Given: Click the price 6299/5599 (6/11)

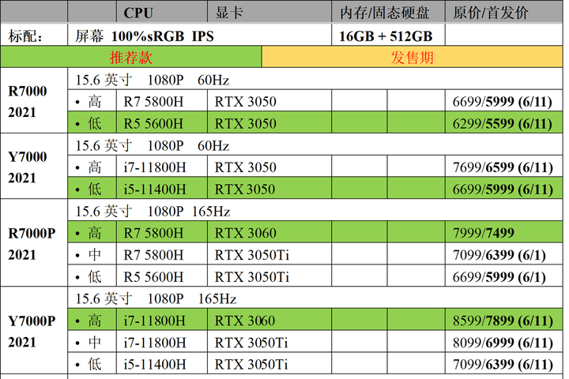Looking at the screenshot, I should (x=503, y=124).
